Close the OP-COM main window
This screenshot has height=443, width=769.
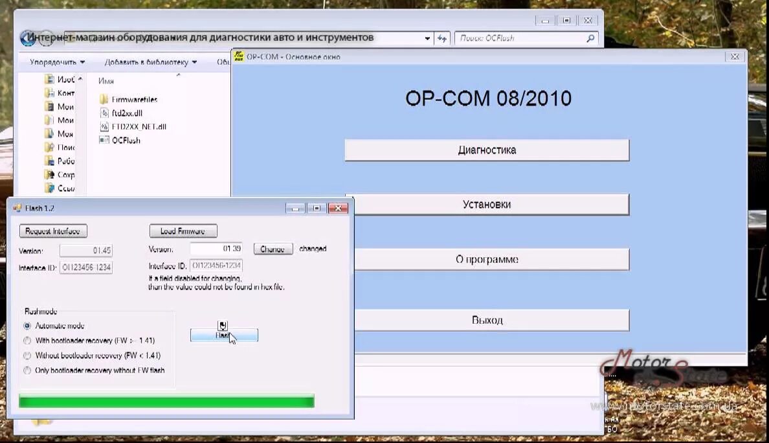pos(735,57)
